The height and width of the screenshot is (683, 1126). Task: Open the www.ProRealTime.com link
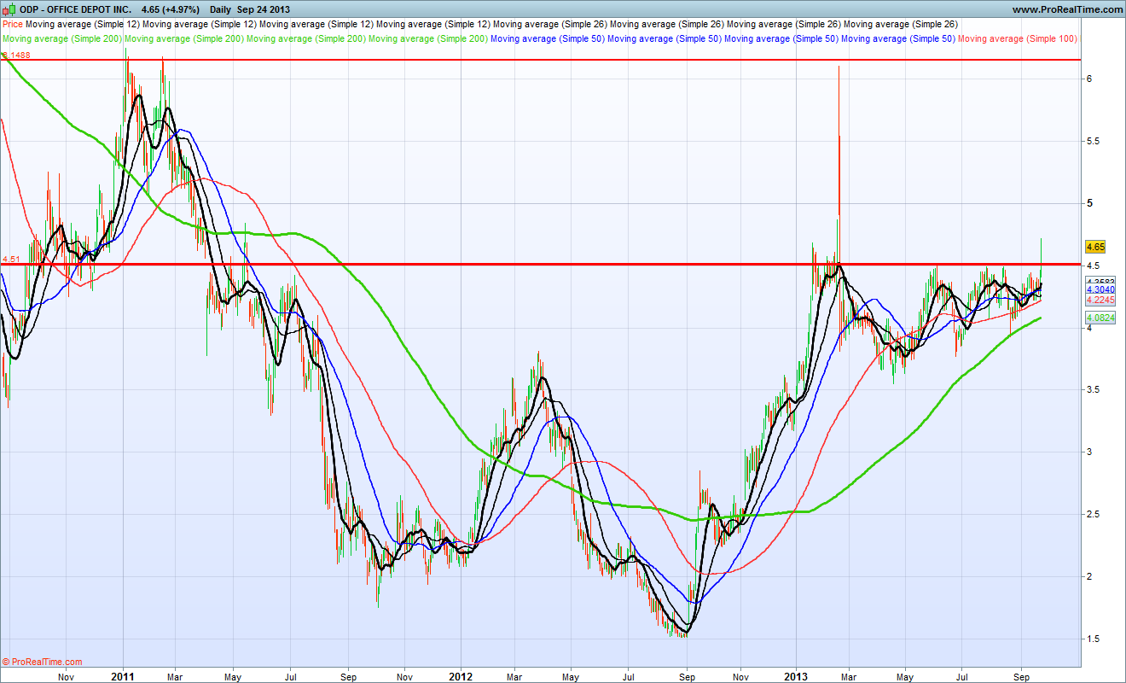click(x=1066, y=9)
